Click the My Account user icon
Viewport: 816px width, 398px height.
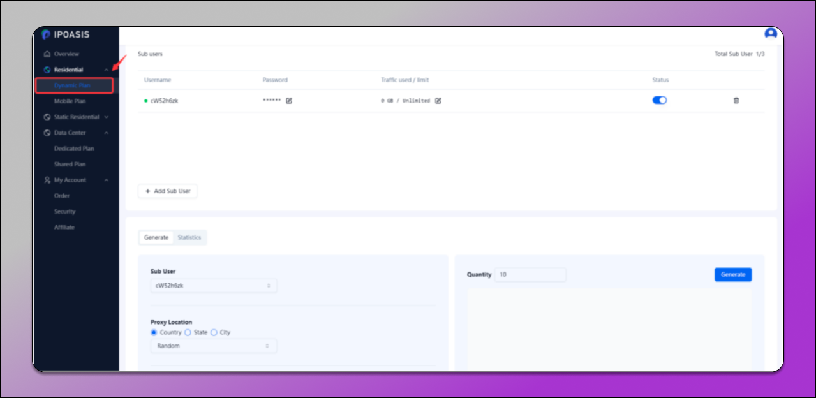47,180
